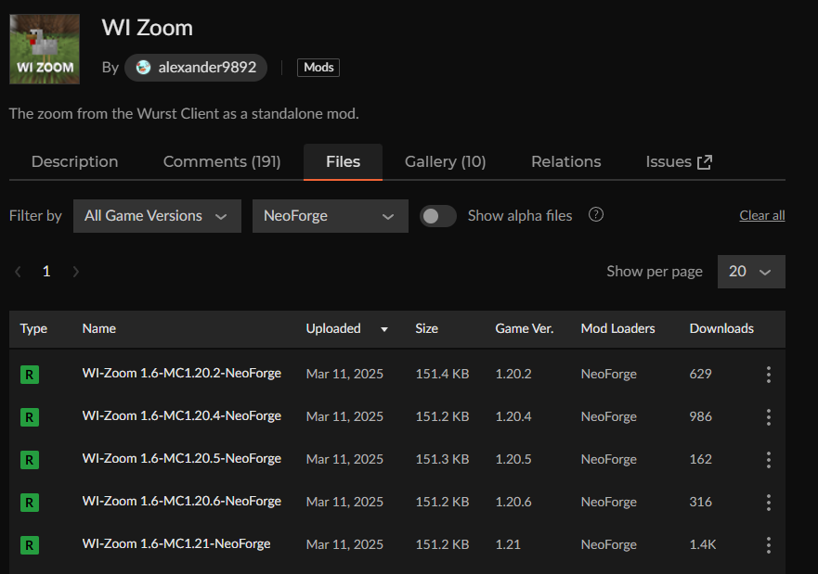
Task: Change the Show per page count dropdown
Action: (x=750, y=272)
